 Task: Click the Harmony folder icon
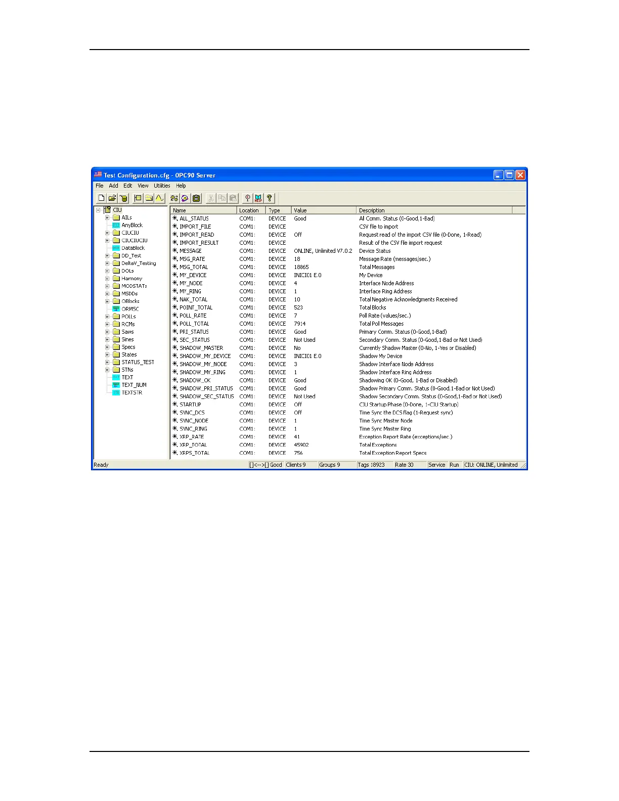tap(116, 278)
